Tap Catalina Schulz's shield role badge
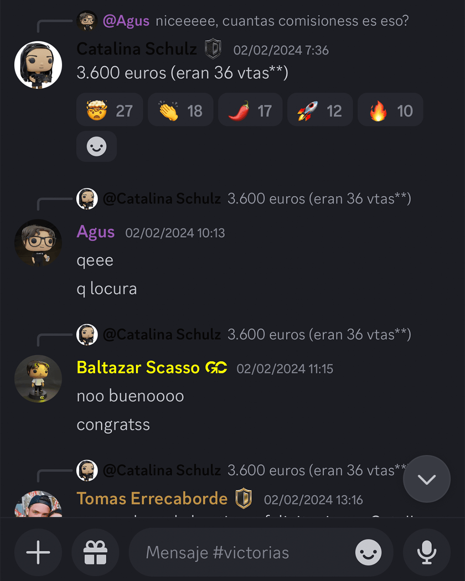Screen dimensions: 465x581 click(x=213, y=49)
